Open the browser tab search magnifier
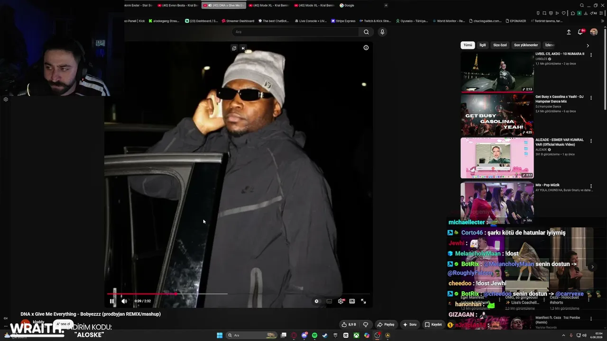Image resolution: width=607 pixels, height=341 pixels. [x=581, y=6]
